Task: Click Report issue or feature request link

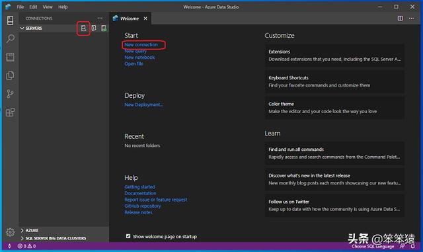Action: pos(156,200)
